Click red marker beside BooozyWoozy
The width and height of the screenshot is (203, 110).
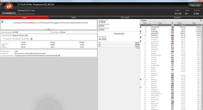pyautogui.click(x=141, y=37)
